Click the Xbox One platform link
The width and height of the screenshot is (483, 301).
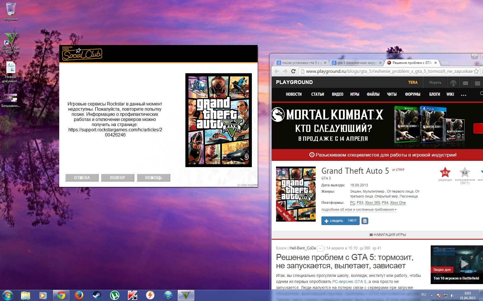coord(398,203)
